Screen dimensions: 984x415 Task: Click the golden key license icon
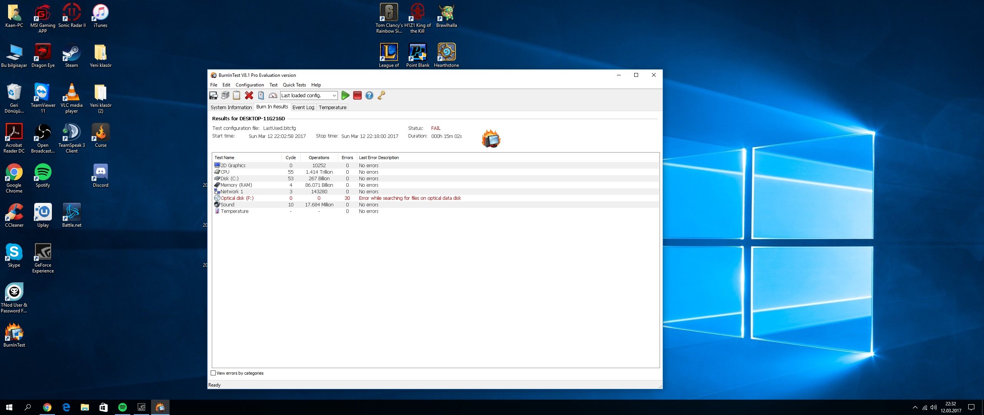click(x=381, y=96)
